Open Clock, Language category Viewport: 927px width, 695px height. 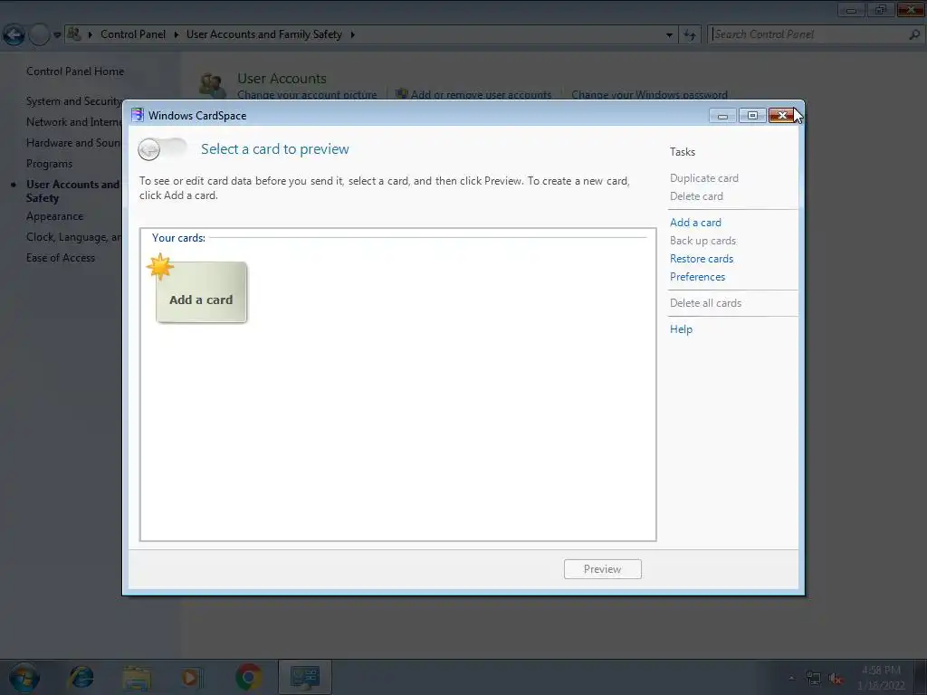(x=73, y=237)
